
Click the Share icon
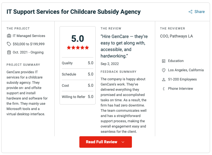tap(190, 12)
